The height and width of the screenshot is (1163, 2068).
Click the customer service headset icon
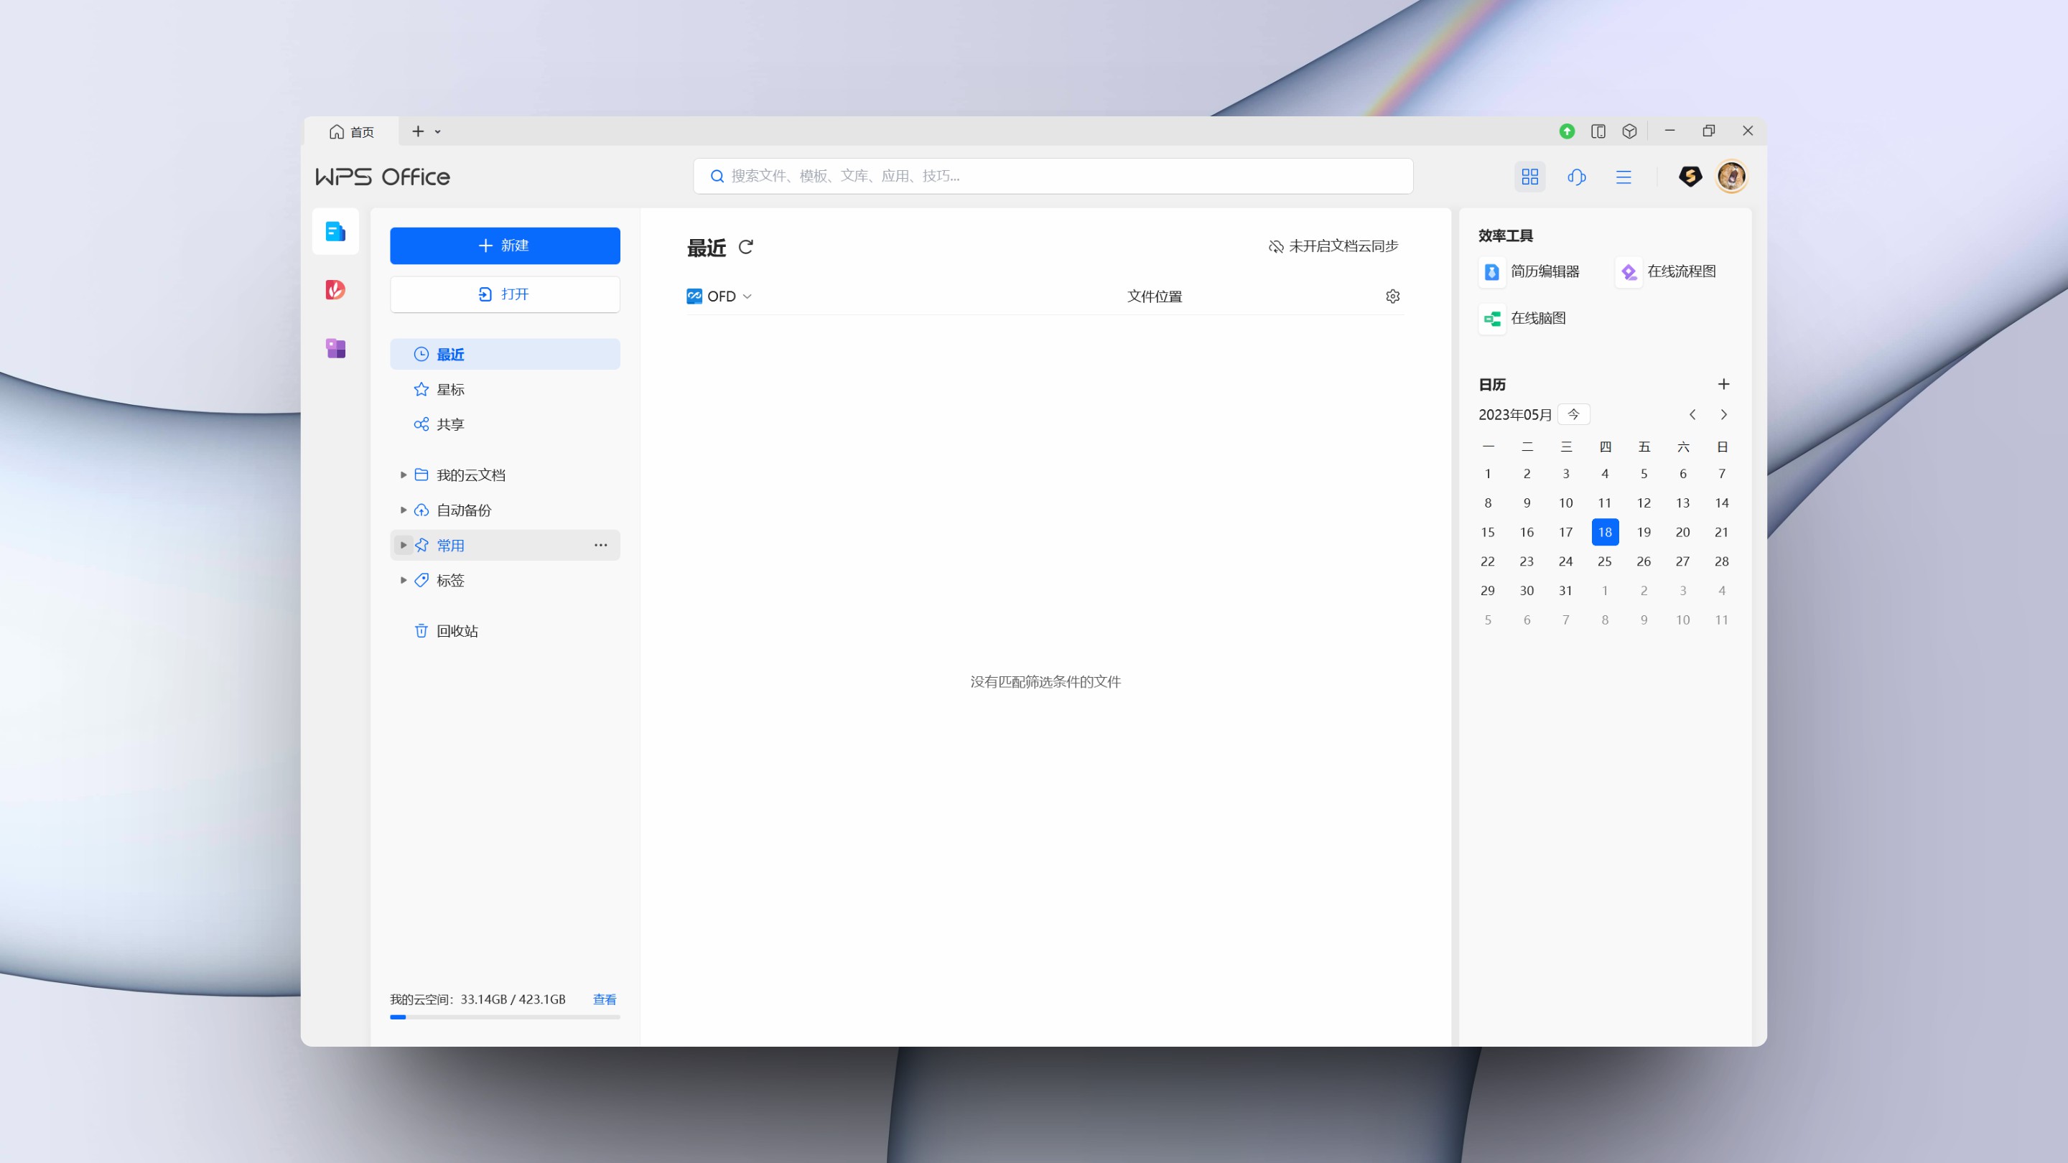coord(1576,177)
